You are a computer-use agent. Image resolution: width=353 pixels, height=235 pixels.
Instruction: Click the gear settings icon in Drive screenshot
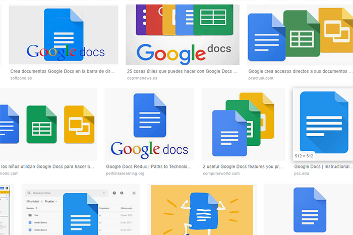[x=122, y=193]
